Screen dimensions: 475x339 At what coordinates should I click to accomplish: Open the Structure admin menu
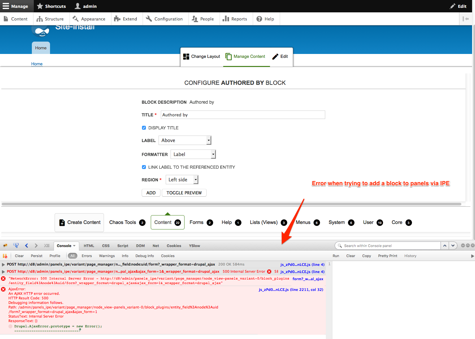[x=50, y=19]
